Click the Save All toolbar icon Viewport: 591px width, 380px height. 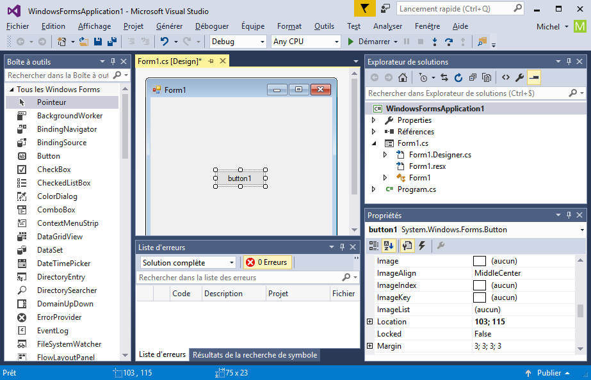pos(112,42)
